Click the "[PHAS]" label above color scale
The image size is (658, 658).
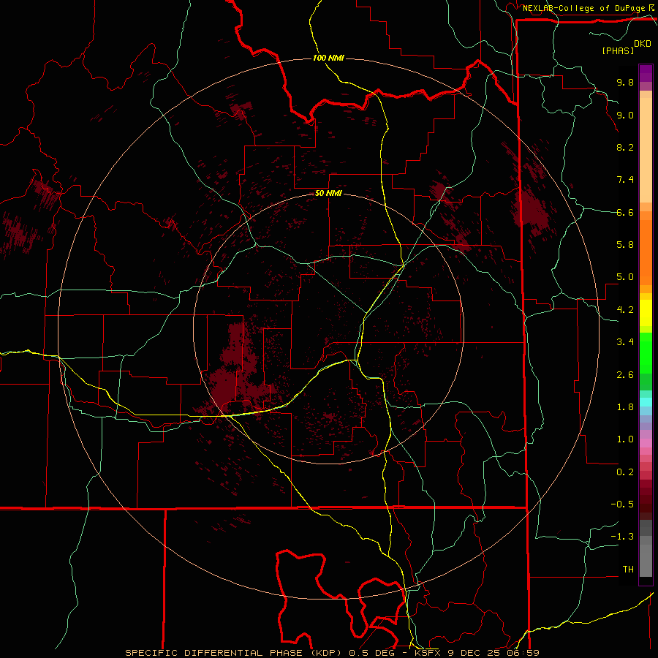618,50
